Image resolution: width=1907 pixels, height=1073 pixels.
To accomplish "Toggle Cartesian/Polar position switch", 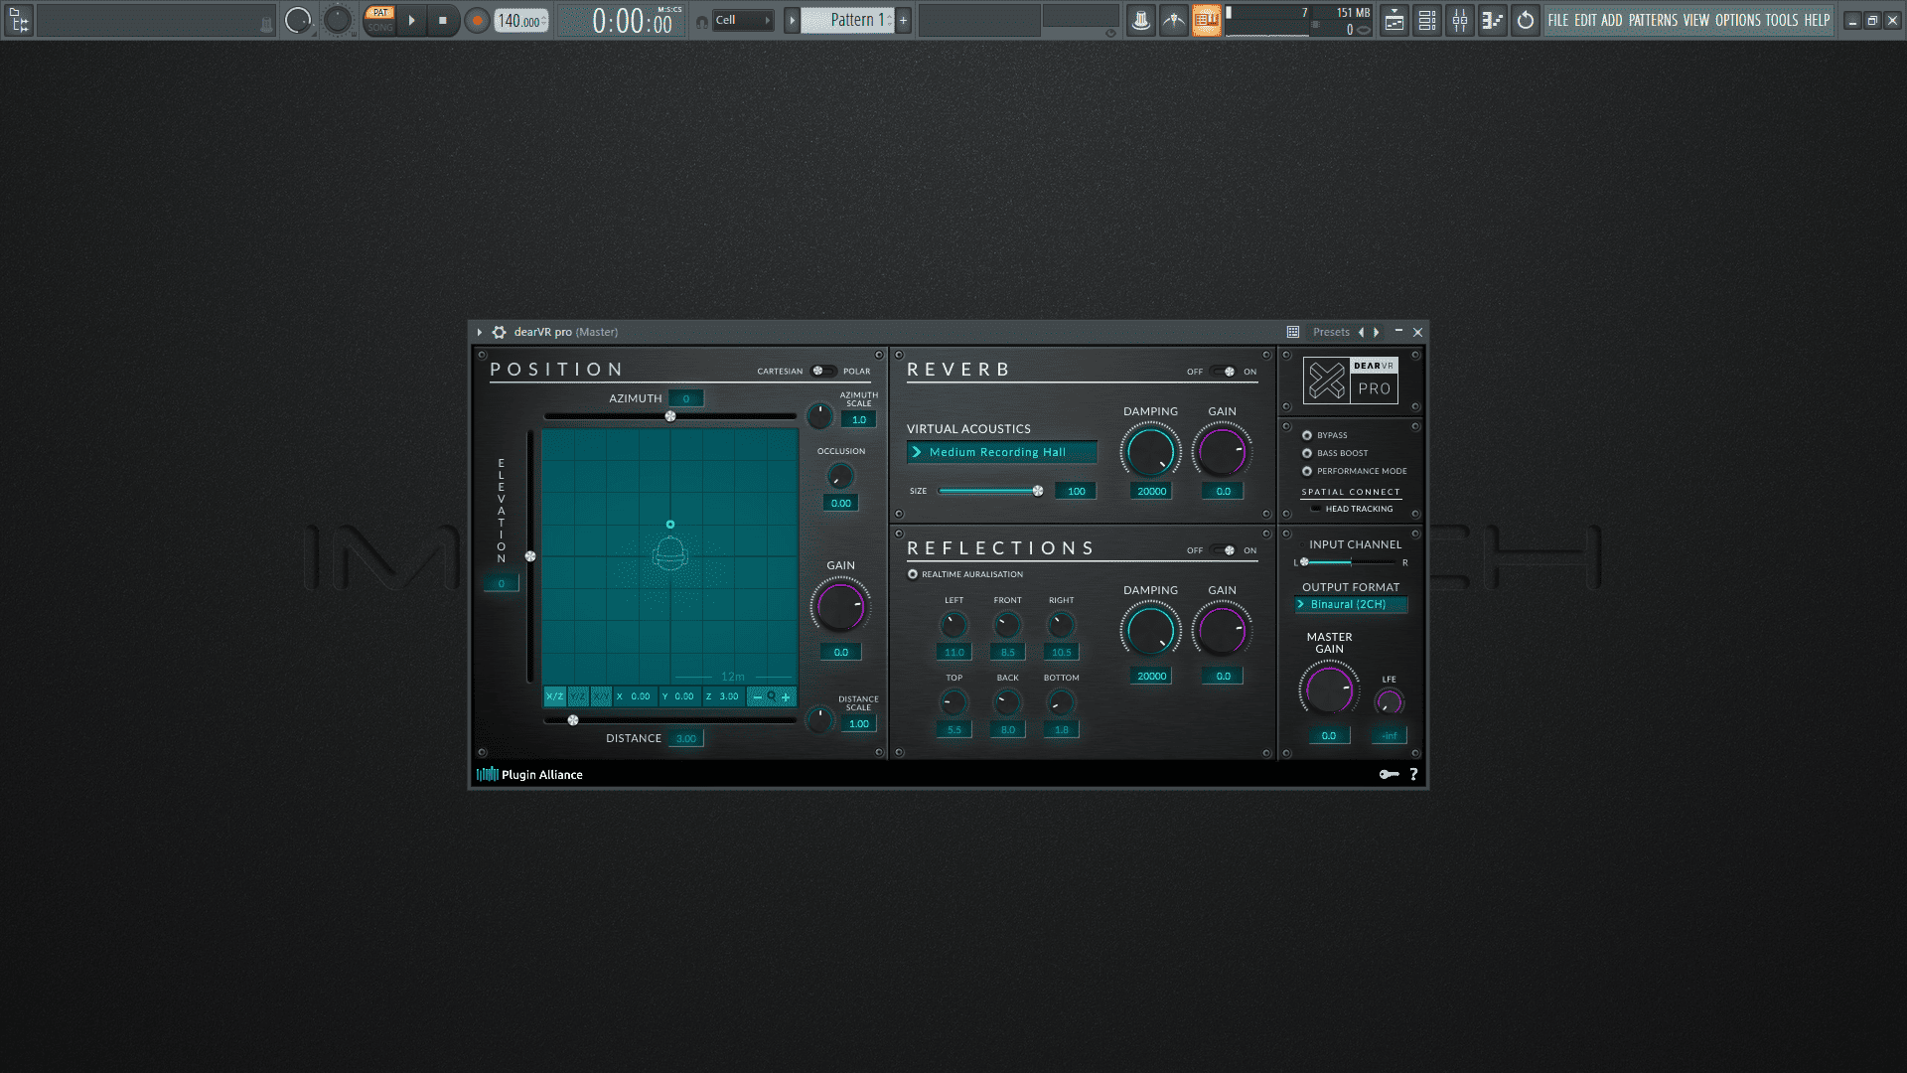I will pos(822,371).
